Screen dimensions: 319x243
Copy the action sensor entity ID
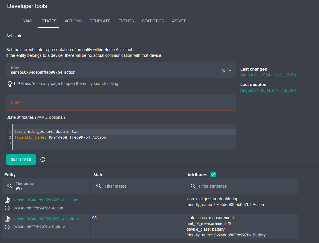pos(7,200)
